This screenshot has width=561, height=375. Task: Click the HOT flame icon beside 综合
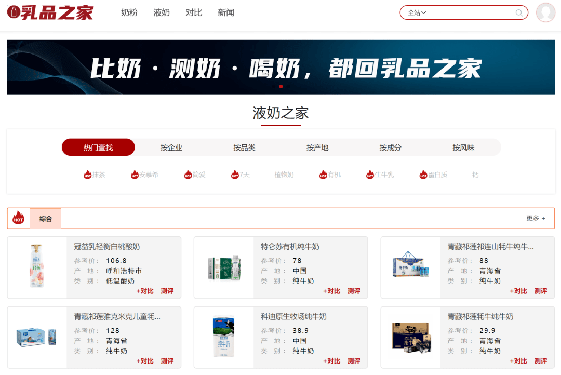[19, 218]
